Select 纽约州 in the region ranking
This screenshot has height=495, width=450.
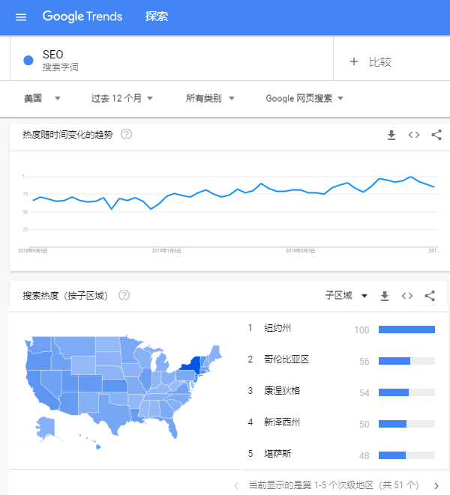coord(277,328)
